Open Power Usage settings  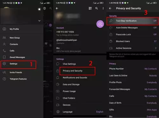80,91
